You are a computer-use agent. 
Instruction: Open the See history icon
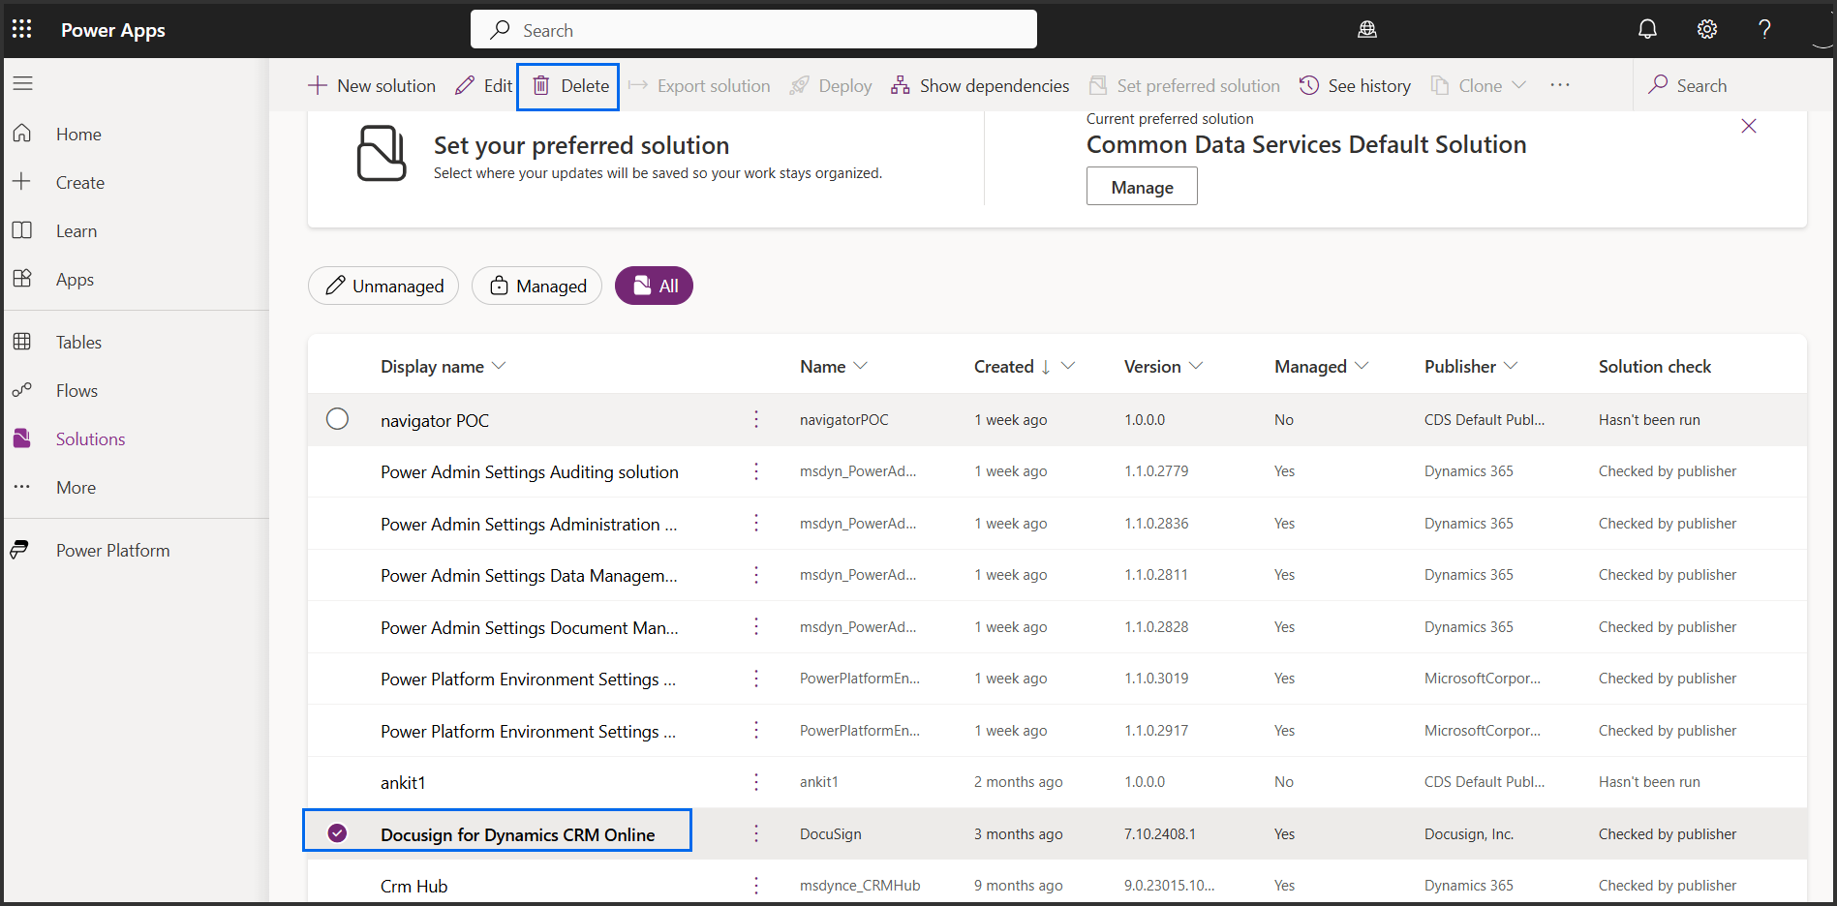click(1309, 85)
